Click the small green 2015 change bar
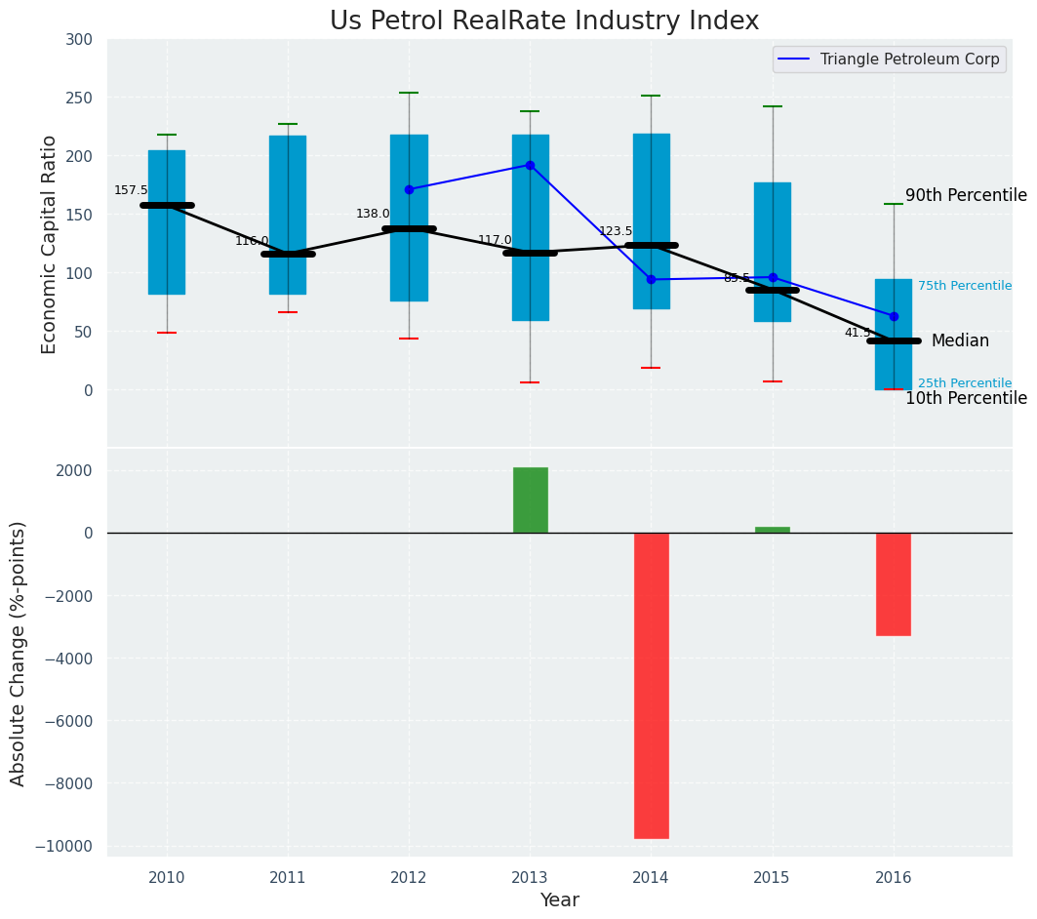Screen dimensions: 1037x919 (773, 530)
